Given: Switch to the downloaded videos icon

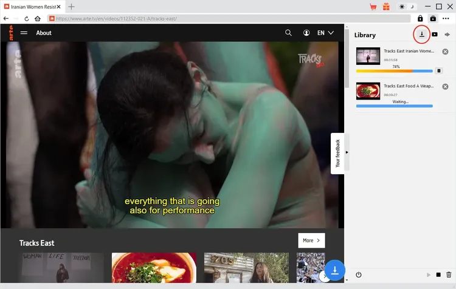Looking at the screenshot, I should click(x=435, y=35).
